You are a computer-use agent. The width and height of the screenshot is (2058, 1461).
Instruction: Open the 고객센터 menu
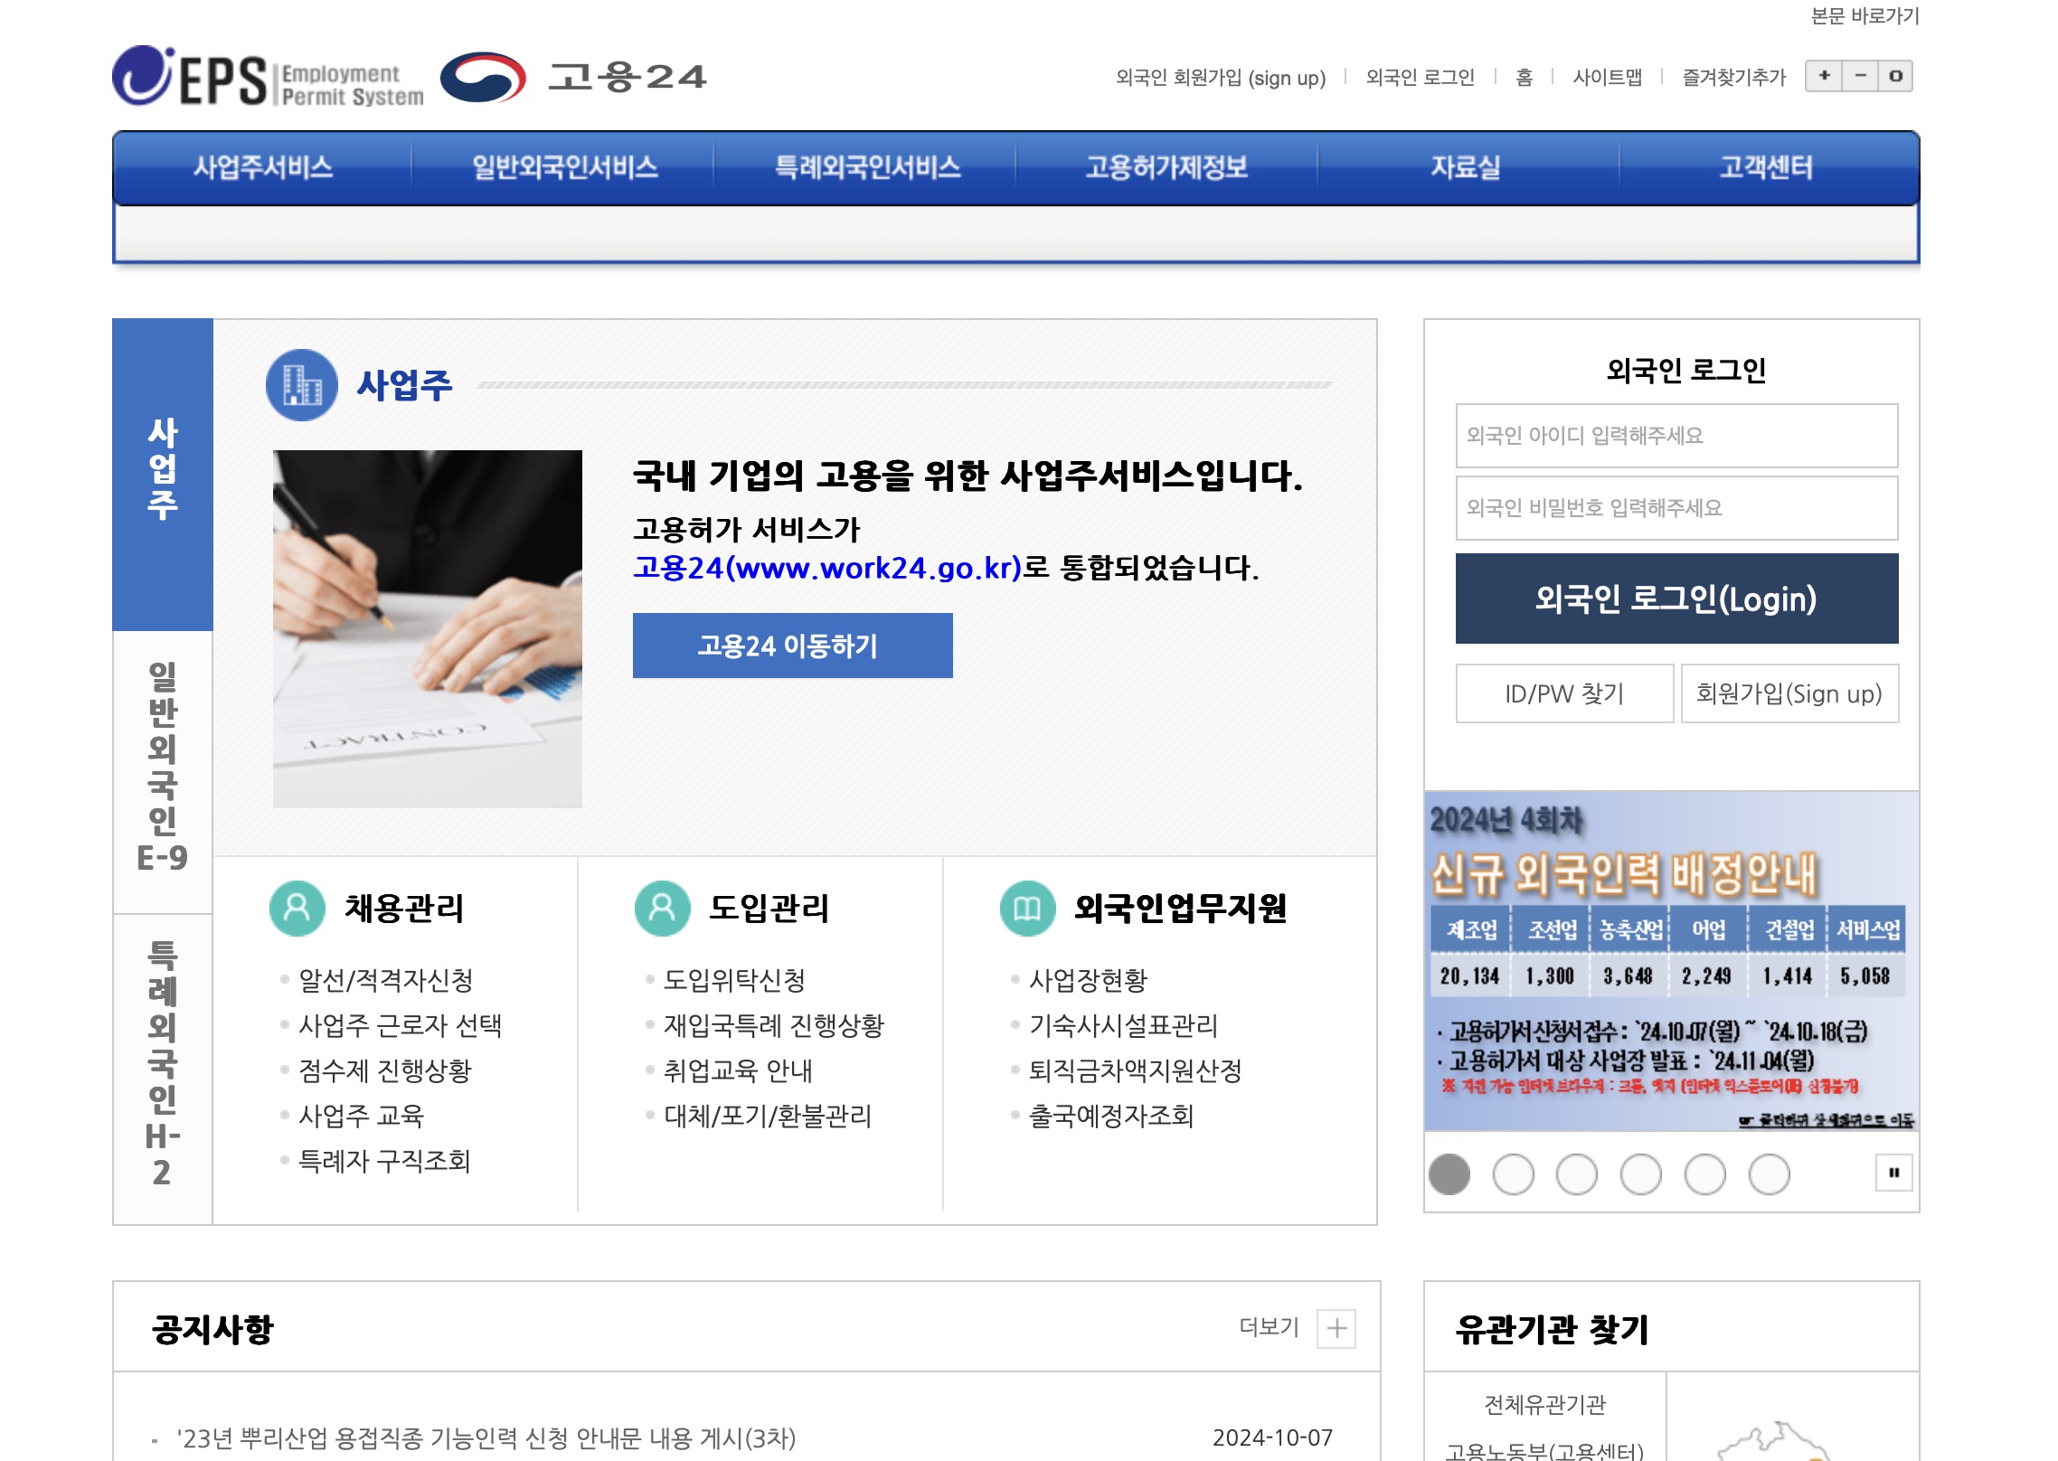click(1766, 169)
